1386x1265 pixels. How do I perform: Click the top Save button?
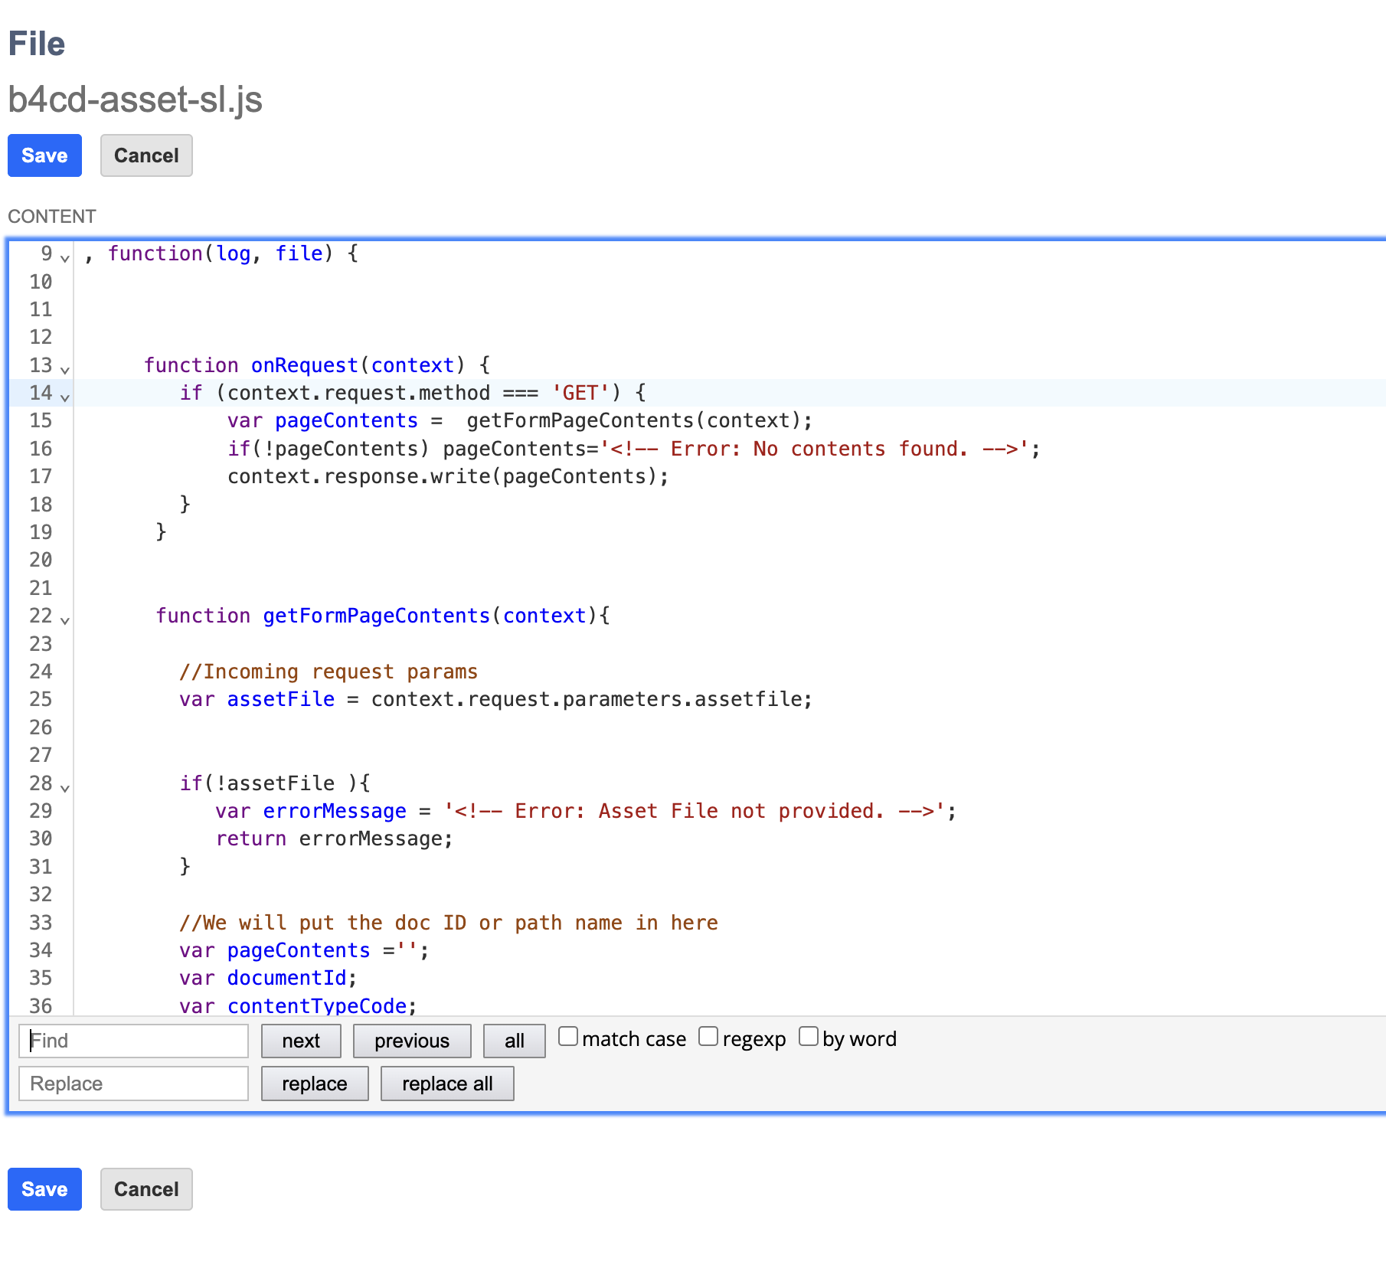click(x=44, y=155)
